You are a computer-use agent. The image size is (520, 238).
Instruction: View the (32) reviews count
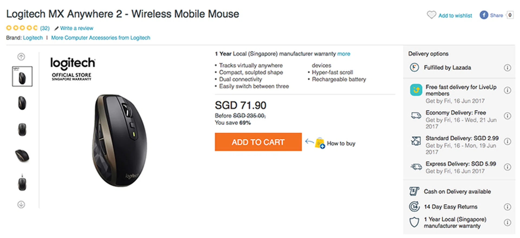click(x=45, y=28)
